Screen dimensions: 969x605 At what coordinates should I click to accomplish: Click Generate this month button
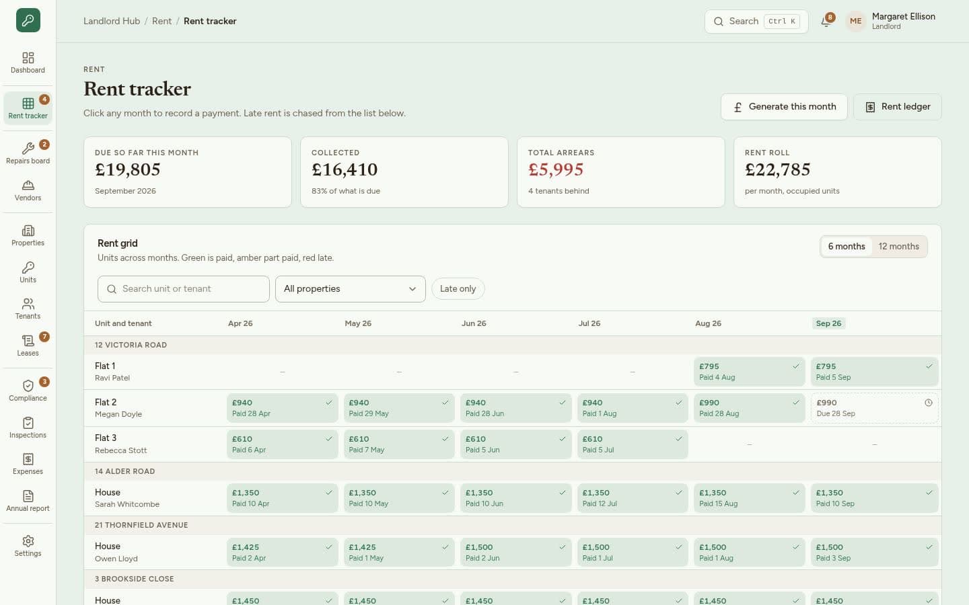(x=784, y=107)
